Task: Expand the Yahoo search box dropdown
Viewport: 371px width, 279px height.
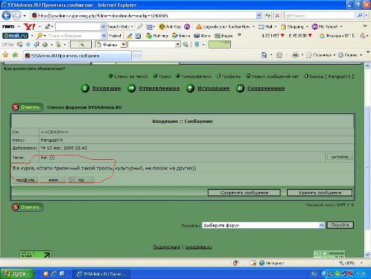Action: [x=103, y=27]
